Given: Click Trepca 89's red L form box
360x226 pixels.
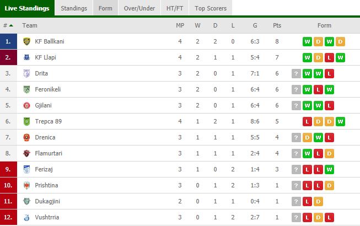Looking at the screenshot, I should pyautogui.click(x=307, y=121).
